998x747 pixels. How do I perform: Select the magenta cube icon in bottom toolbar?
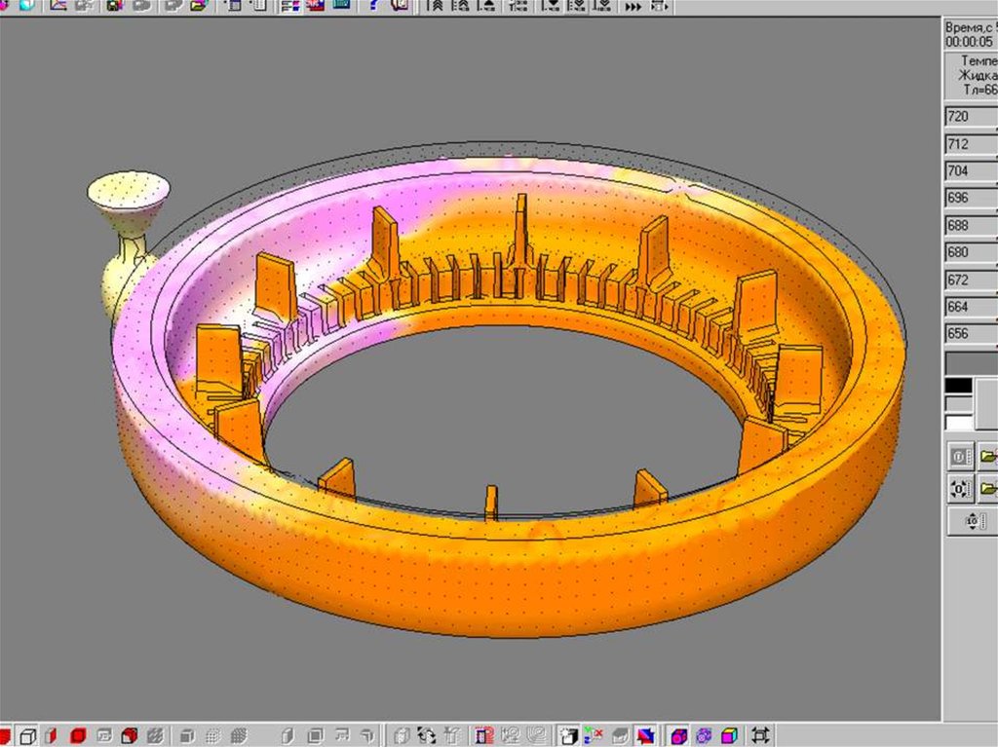tap(679, 735)
